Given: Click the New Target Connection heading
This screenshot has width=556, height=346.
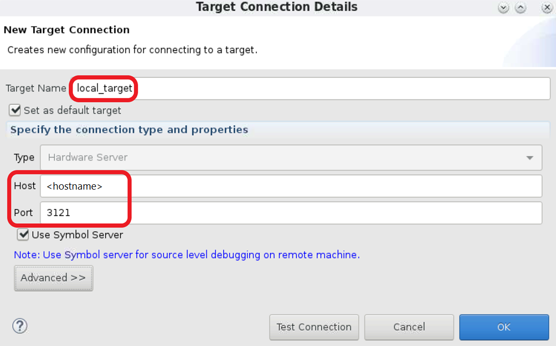Looking at the screenshot, I should pyautogui.click(x=66, y=30).
